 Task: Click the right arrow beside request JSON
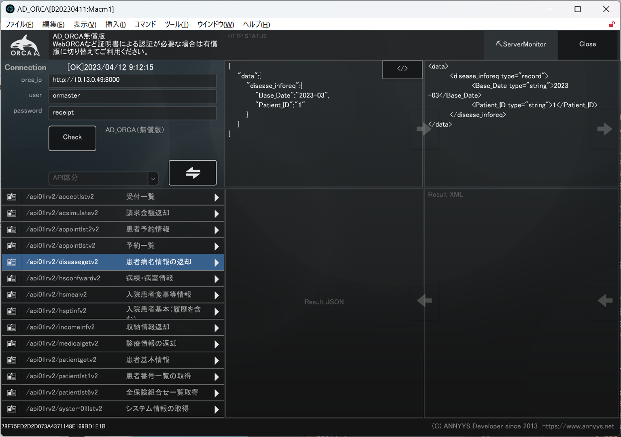[x=424, y=129]
